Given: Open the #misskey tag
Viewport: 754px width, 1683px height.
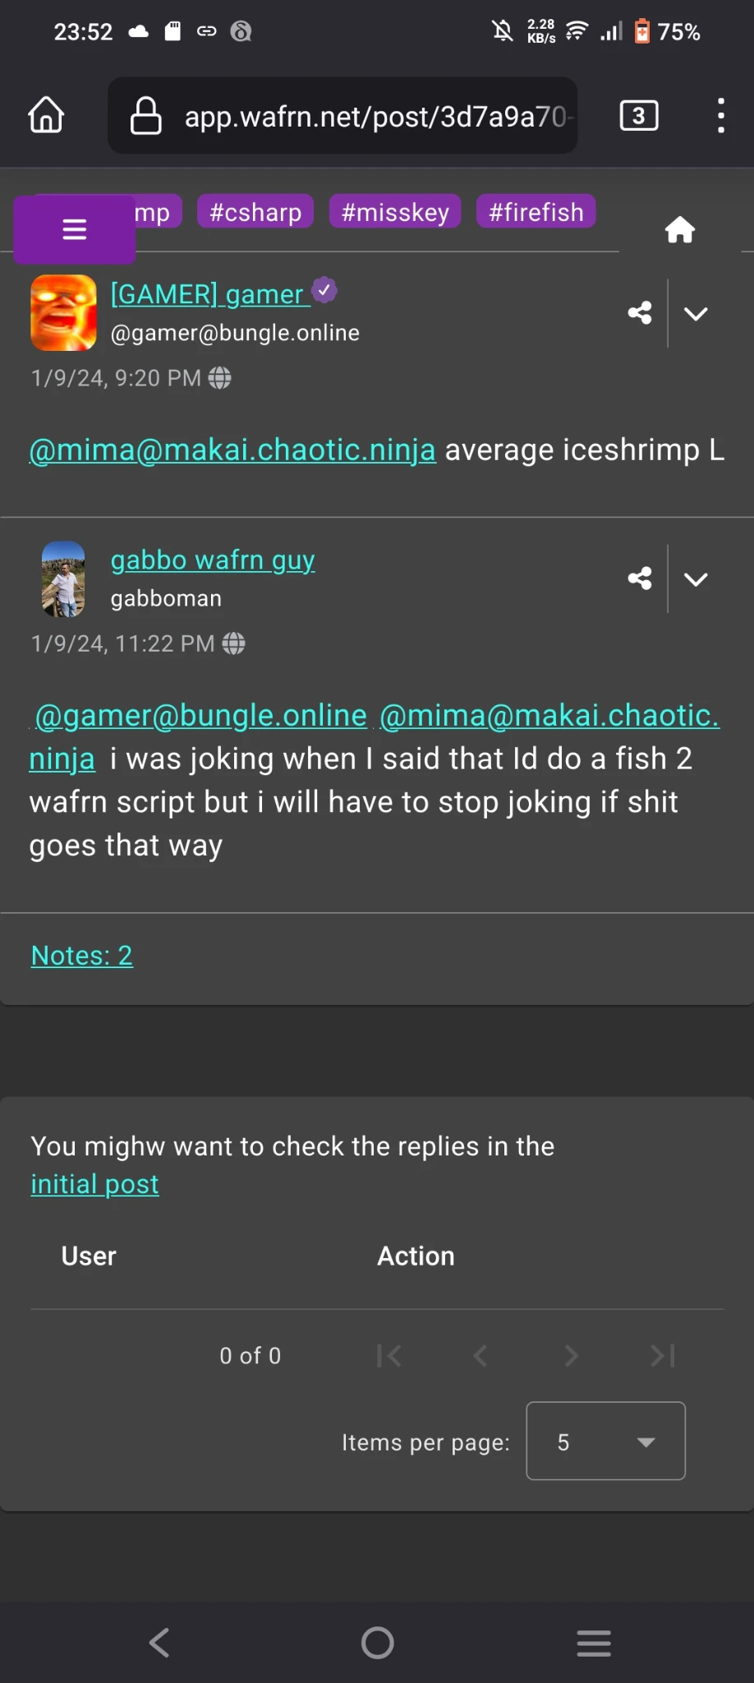Looking at the screenshot, I should pyautogui.click(x=395, y=212).
